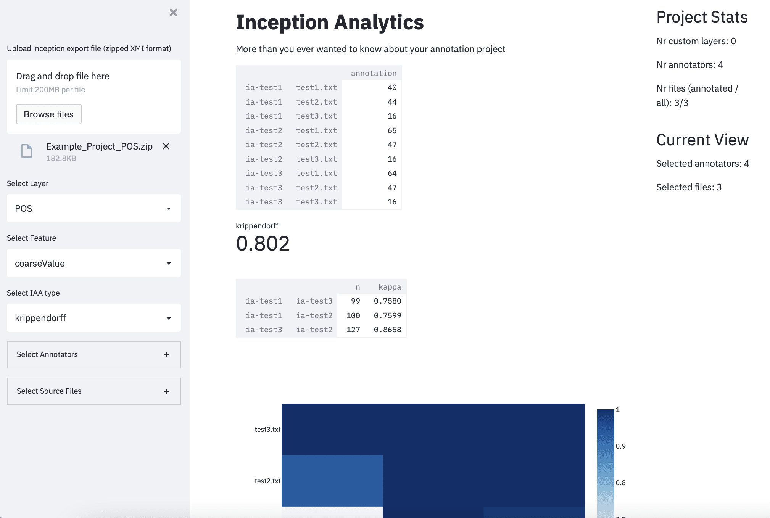
Task: Select the test2.txt cell in the heatmap
Action: (331, 481)
